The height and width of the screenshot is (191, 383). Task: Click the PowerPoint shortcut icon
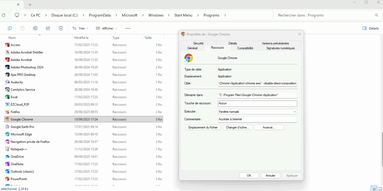[7, 179]
